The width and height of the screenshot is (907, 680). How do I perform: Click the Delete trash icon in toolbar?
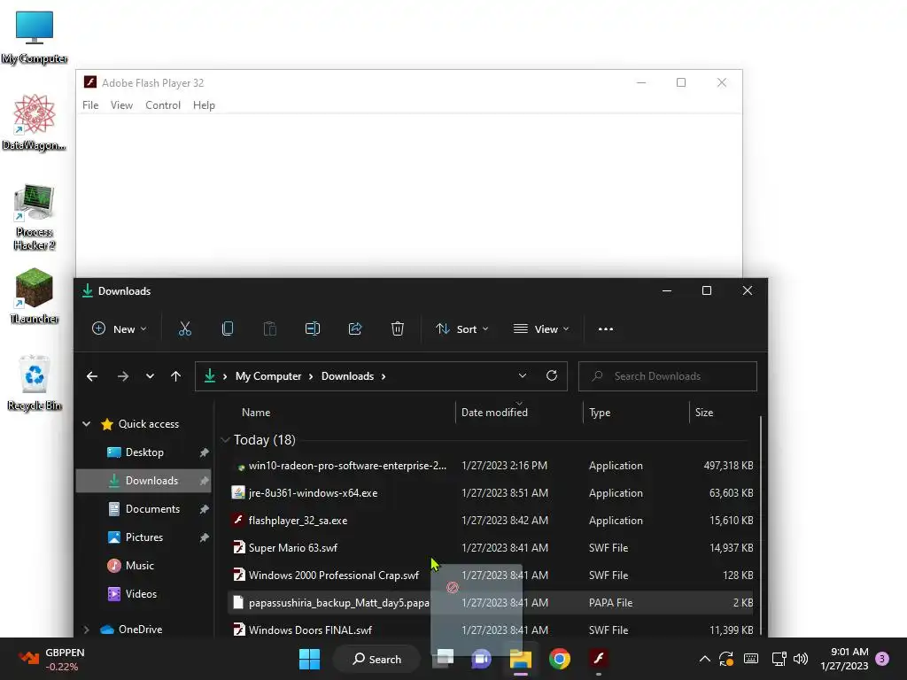398,329
